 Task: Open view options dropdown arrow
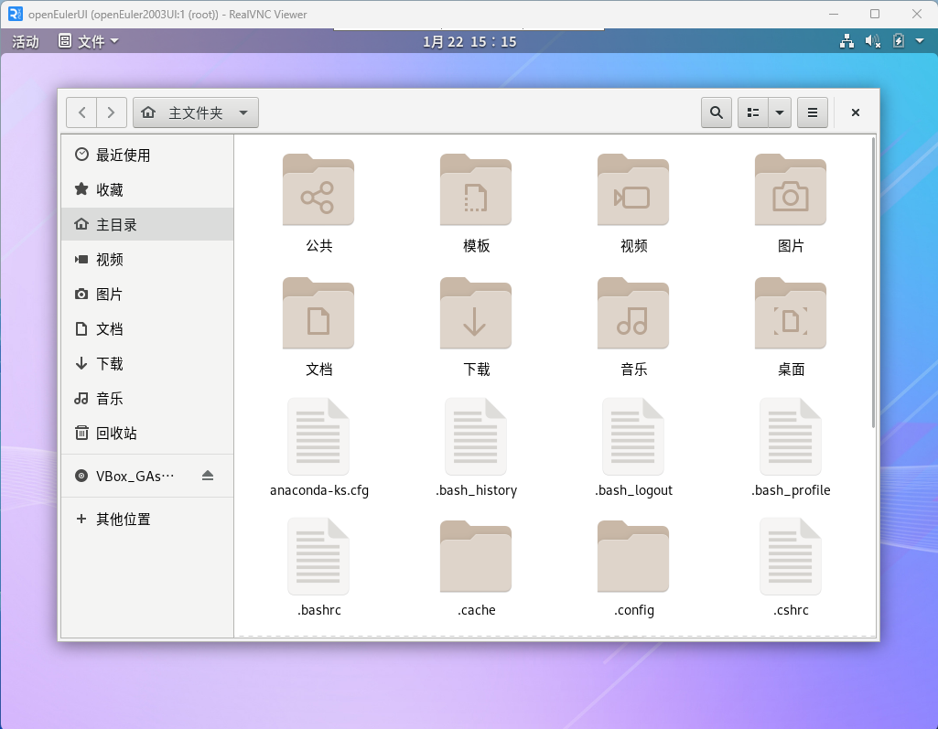780,113
